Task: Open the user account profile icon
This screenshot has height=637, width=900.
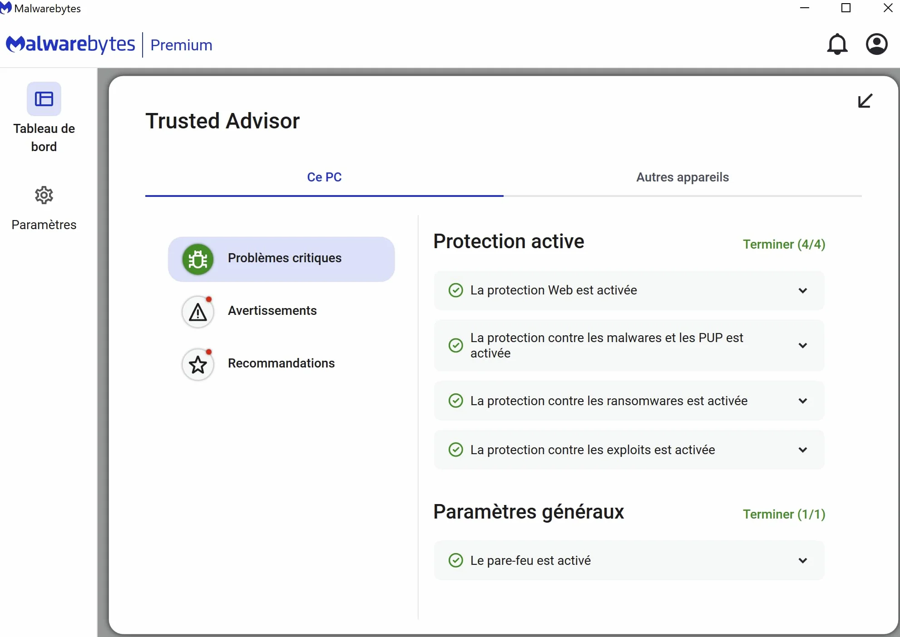Action: click(876, 44)
